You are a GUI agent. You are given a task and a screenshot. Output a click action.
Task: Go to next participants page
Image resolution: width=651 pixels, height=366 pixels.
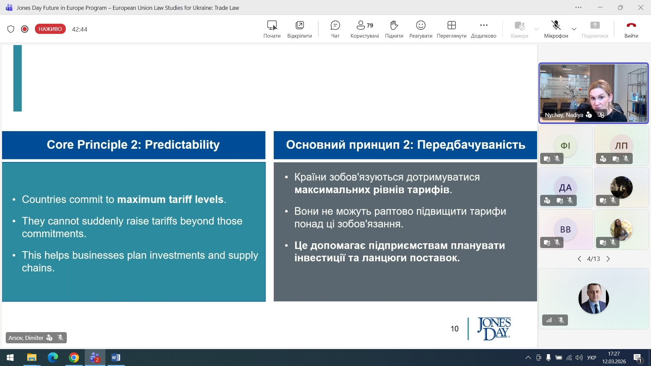(608, 259)
